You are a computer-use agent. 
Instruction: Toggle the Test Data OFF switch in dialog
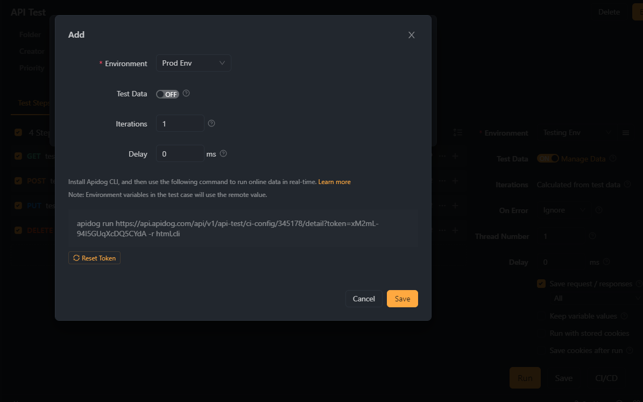click(x=167, y=94)
